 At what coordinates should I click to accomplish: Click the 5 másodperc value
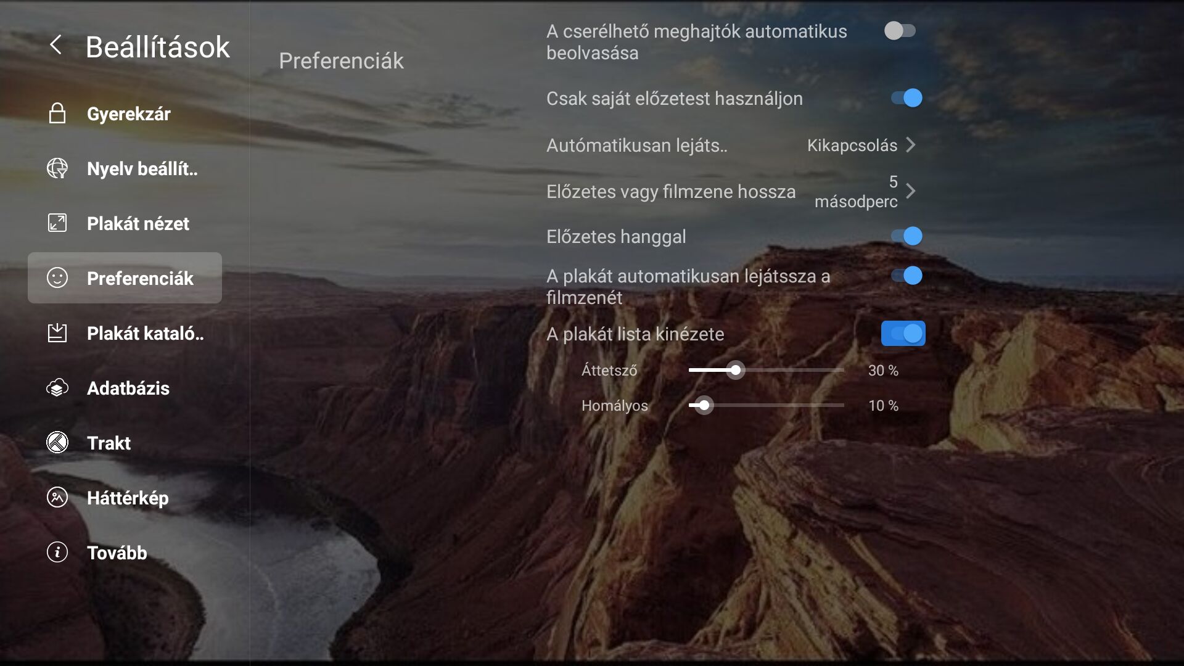coord(856,192)
